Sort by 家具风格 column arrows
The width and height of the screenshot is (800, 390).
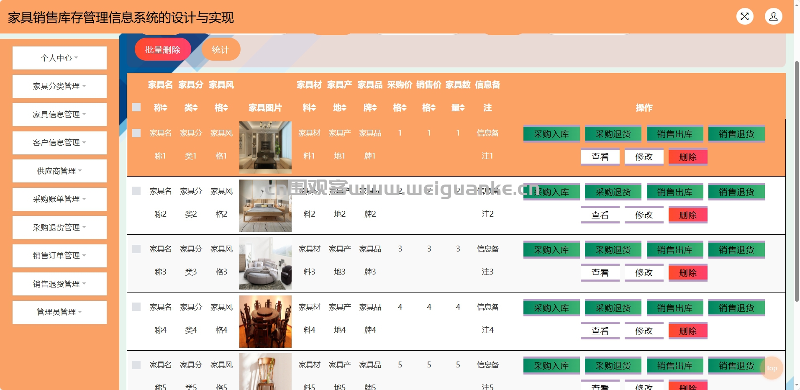pyautogui.click(x=226, y=108)
